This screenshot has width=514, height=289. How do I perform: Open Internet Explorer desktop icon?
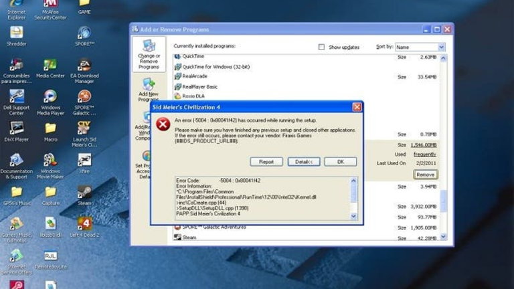[16, 9]
